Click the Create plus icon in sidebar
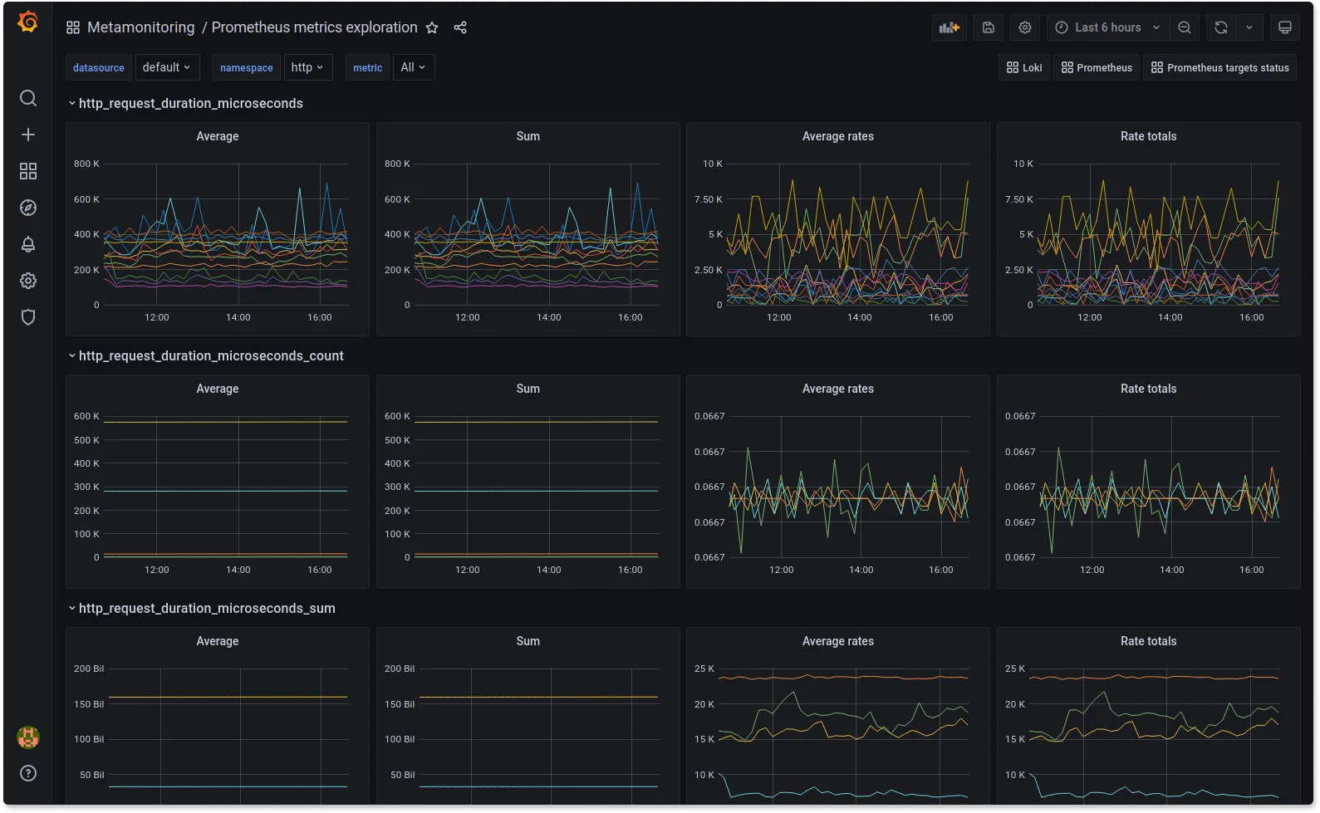 coord(28,135)
